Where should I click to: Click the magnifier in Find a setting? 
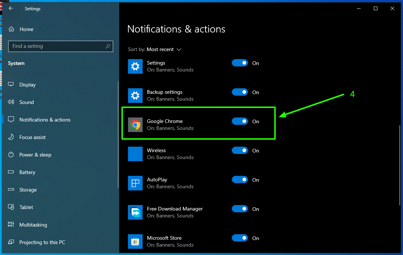[108, 46]
